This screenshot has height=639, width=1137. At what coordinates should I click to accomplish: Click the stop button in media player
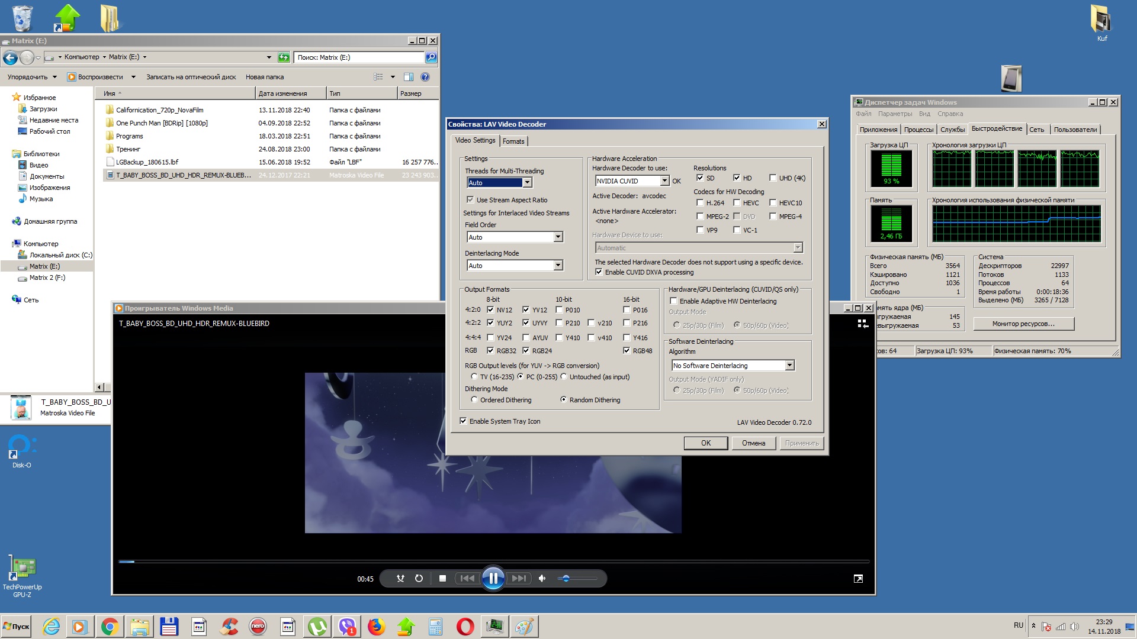pyautogui.click(x=442, y=578)
